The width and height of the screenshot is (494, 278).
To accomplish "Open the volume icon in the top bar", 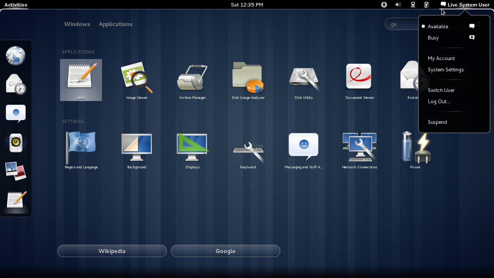I will click(398, 5).
